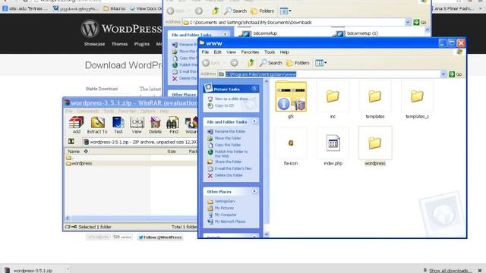Click Showcase in WordPress navigation

pyautogui.click(x=94, y=44)
